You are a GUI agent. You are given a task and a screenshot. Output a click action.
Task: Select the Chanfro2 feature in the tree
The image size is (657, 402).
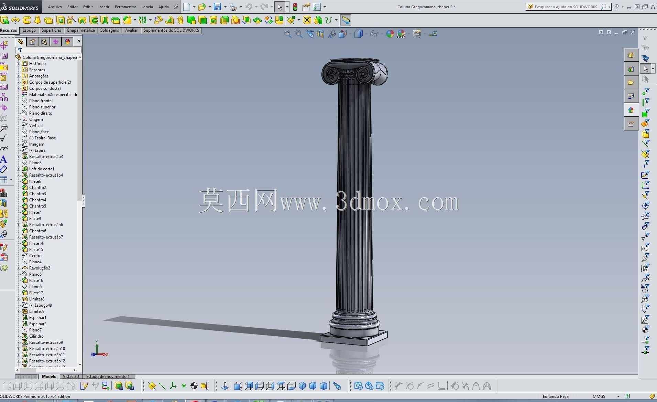pos(37,188)
